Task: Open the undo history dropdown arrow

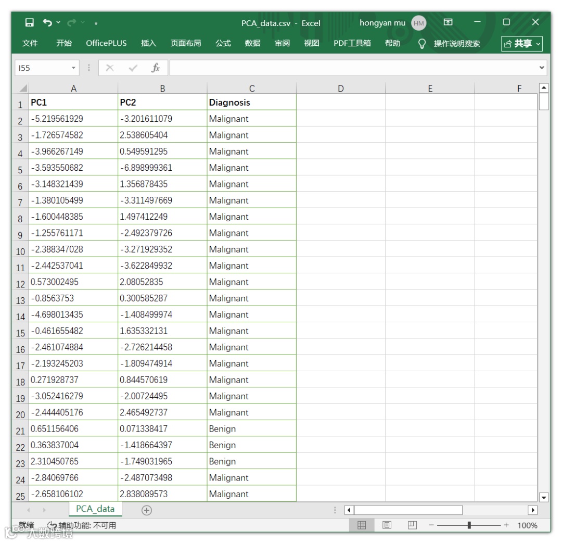Action: coord(58,22)
